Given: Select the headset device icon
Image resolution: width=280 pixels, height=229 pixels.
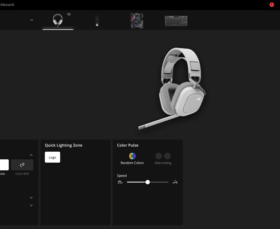Looking at the screenshot, I should click(x=57, y=21).
